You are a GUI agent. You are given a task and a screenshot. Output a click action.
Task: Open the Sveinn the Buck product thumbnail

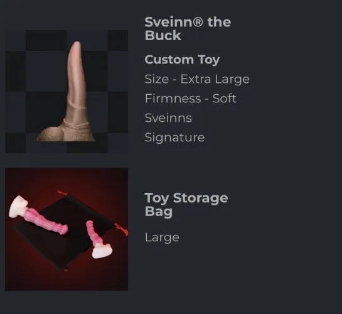click(x=67, y=92)
